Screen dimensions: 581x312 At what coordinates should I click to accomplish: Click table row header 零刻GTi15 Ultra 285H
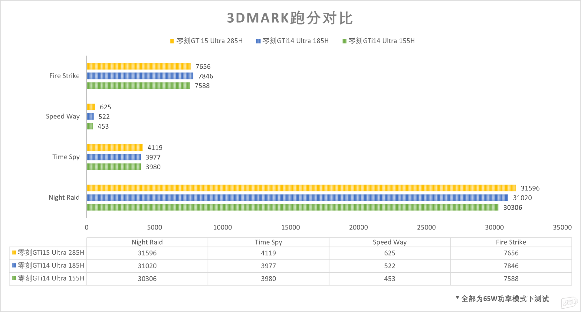48,253
